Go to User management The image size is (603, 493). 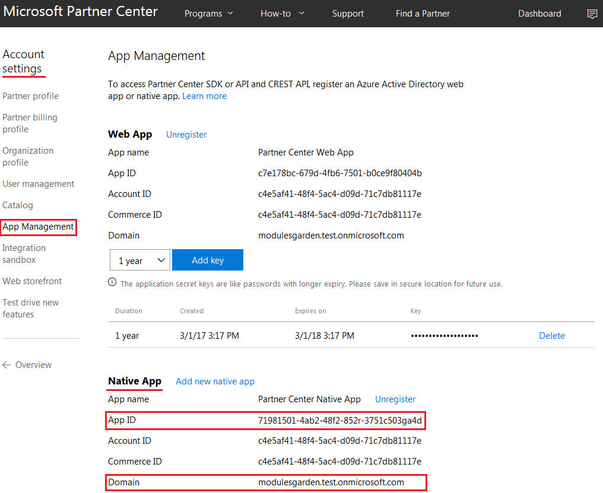coord(38,184)
